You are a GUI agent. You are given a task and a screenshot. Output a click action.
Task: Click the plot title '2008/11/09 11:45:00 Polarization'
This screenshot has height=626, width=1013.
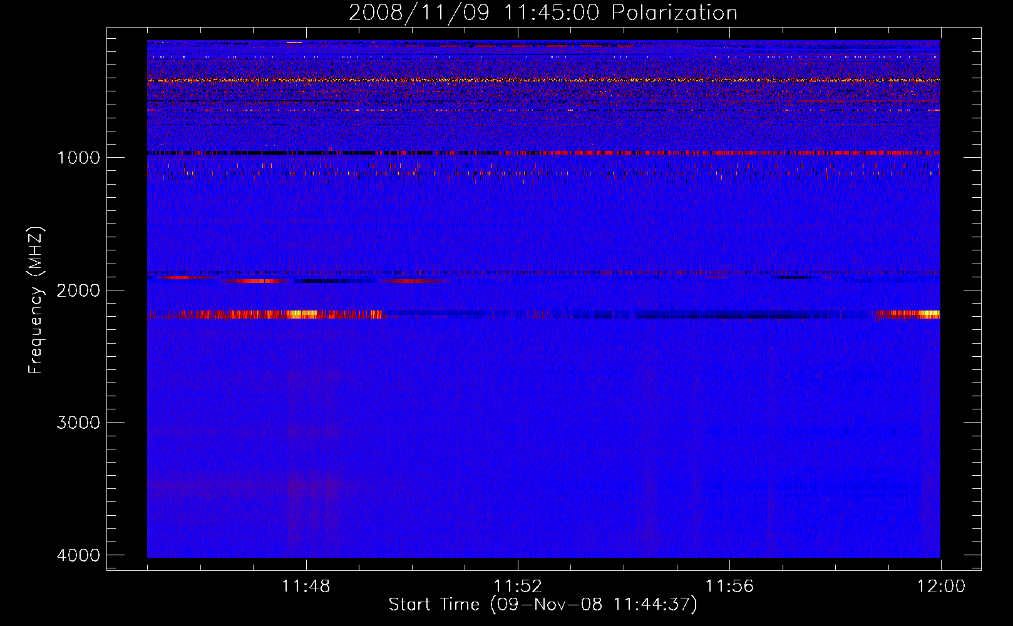pyautogui.click(x=543, y=13)
